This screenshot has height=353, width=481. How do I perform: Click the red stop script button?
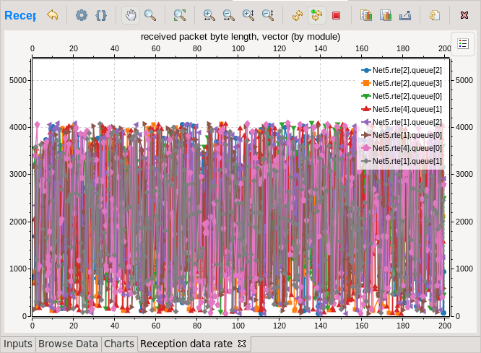[x=337, y=15]
